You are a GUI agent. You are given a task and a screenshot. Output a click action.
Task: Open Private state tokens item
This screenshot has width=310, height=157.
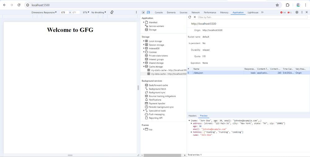pos(158,56)
